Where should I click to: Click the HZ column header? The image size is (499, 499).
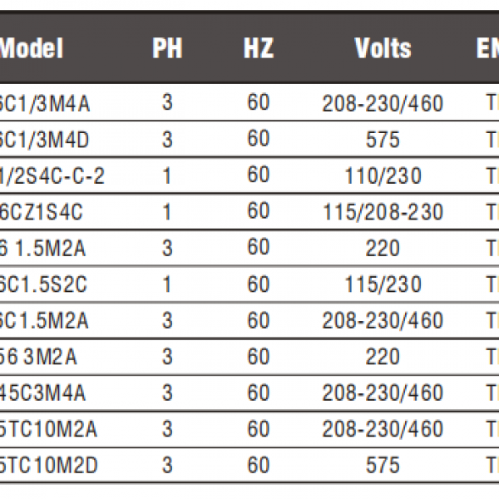point(259,48)
